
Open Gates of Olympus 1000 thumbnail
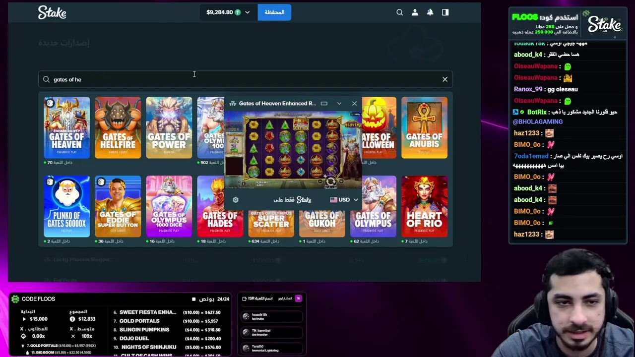[x=211, y=127]
